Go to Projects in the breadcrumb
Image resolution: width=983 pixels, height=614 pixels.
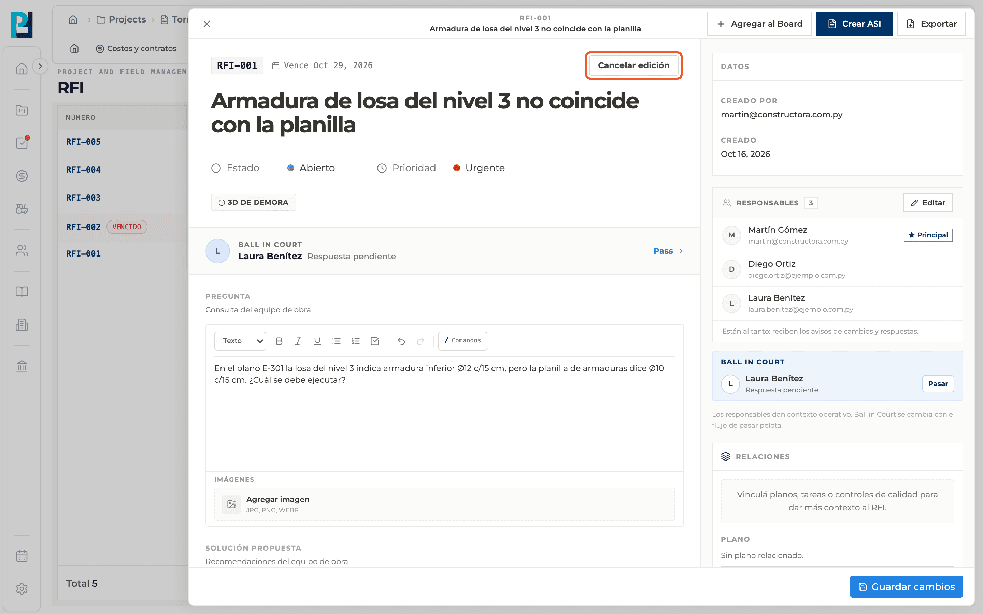tap(121, 19)
